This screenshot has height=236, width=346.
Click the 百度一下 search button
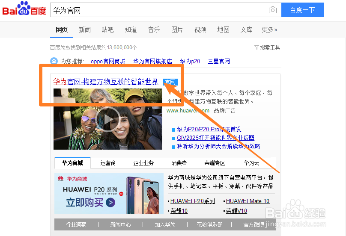click(302, 10)
